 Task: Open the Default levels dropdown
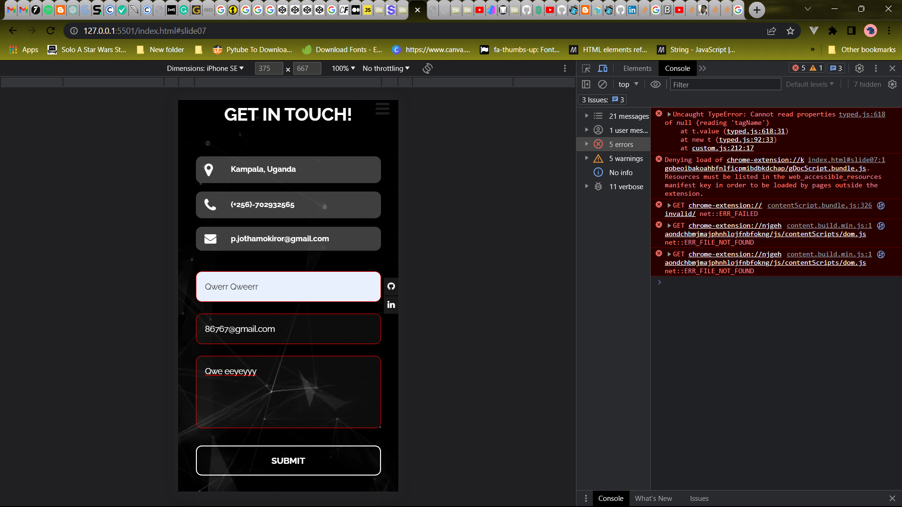810,84
